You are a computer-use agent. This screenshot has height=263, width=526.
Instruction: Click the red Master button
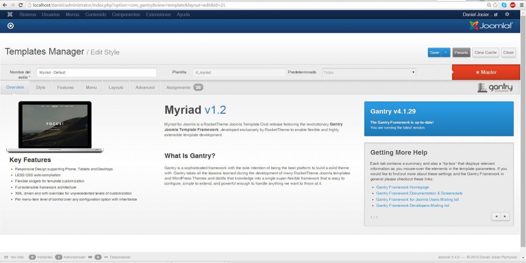pos(486,72)
